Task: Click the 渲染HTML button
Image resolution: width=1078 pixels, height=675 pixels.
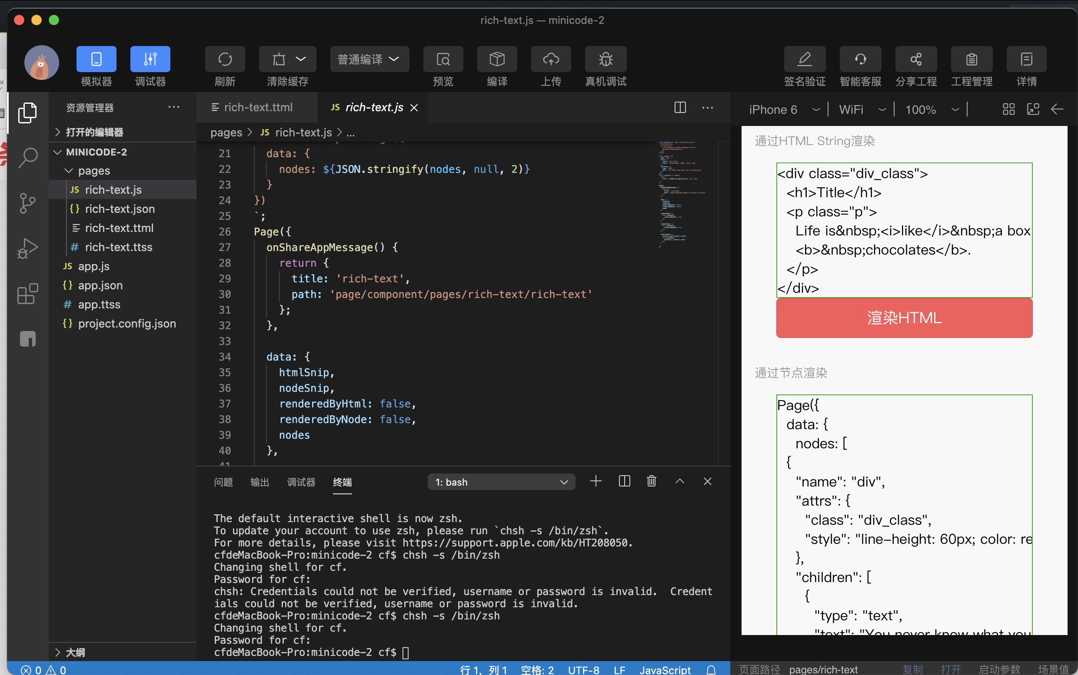Action: pyautogui.click(x=905, y=317)
